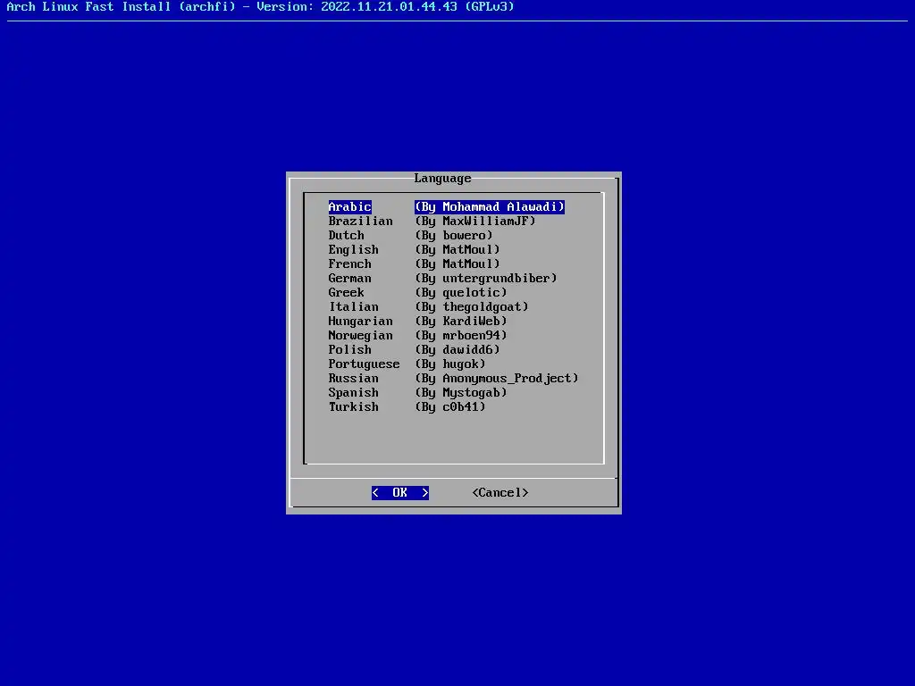The image size is (915, 686).
Task: Click the "(By Mystogab)" credit text
Action: [x=460, y=393]
